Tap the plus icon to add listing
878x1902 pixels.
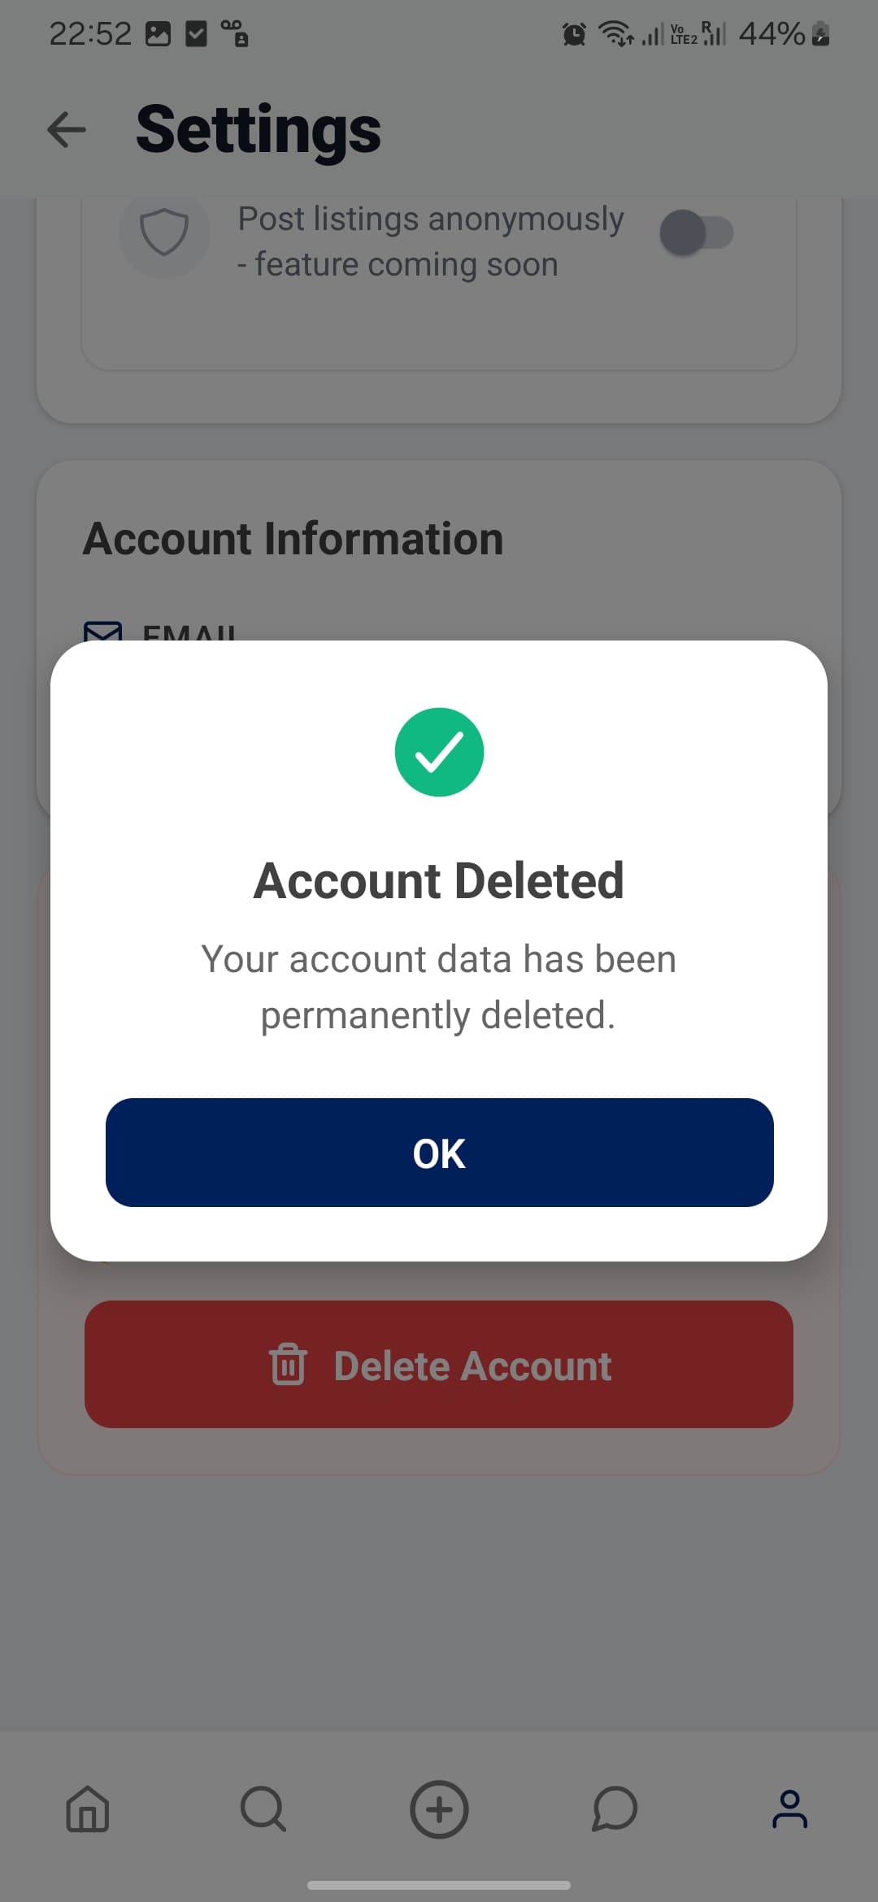click(x=439, y=1809)
